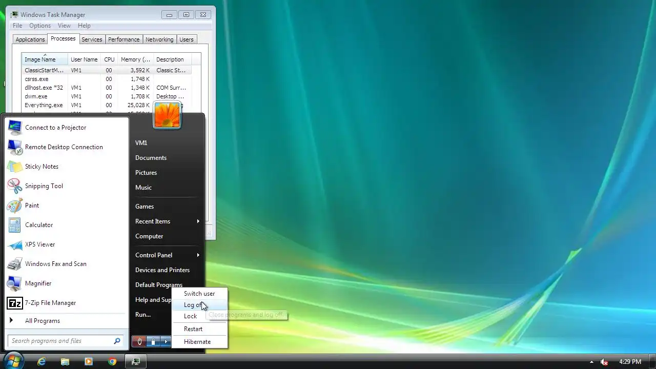
Task: Choose Switch user option
Action: (x=199, y=294)
